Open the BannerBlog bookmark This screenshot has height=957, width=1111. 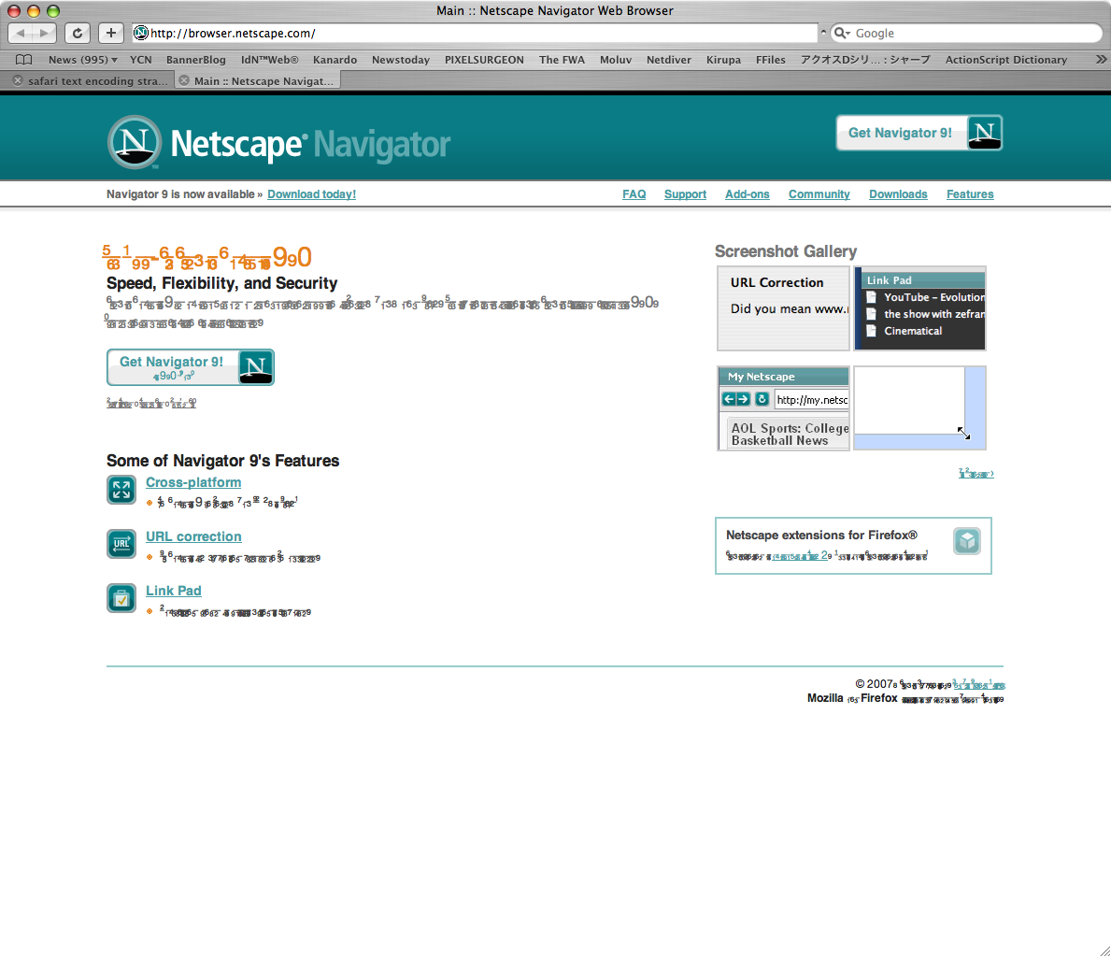pos(196,60)
